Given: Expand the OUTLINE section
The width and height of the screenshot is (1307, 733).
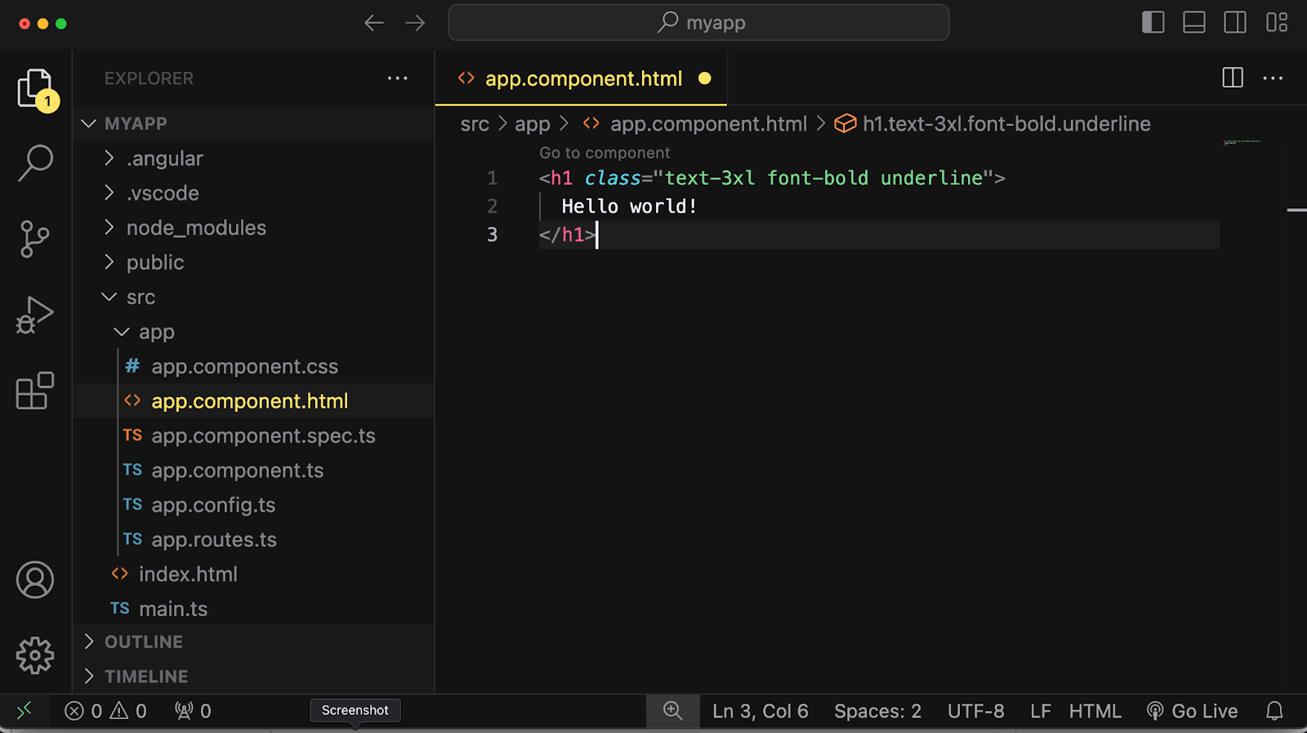Looking at the screenshot, I should (x=144, y=642).
